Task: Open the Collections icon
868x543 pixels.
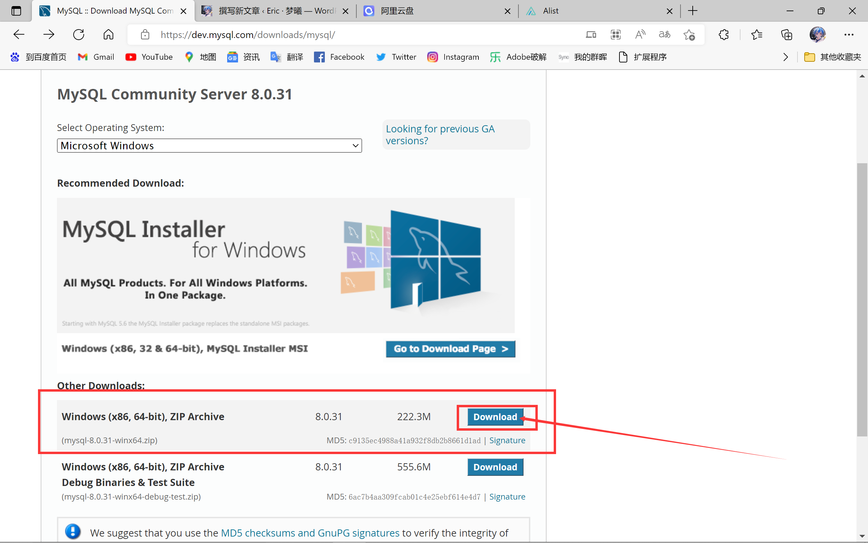Action: point(786,35)
